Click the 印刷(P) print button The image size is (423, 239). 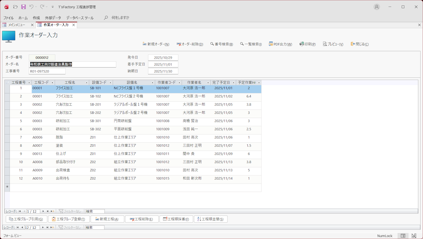point(308,44)
